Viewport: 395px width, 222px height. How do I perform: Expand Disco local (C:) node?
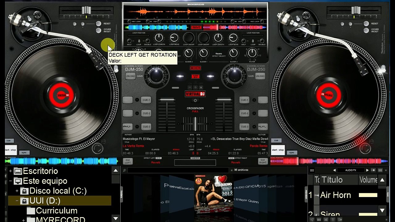pos(17,191)
